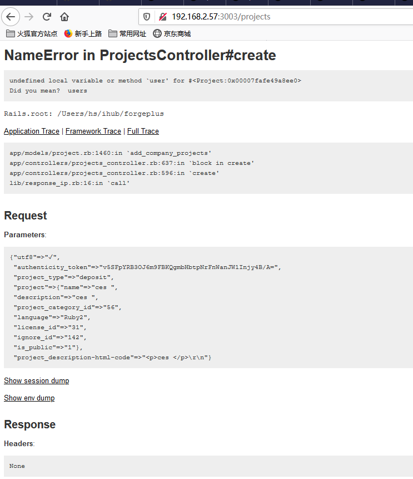Open the 新手上路 Firefox bookmark
The height and width of the screenshot is (479, 413).
(x=83, y=33)
